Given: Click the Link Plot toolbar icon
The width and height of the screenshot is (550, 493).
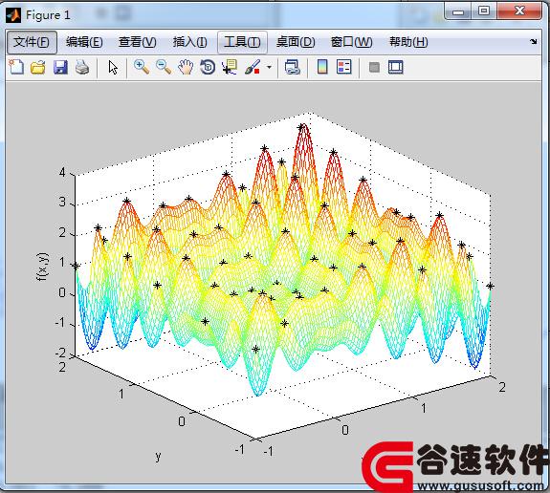Looking at the screenshot, I should point(292,67).
